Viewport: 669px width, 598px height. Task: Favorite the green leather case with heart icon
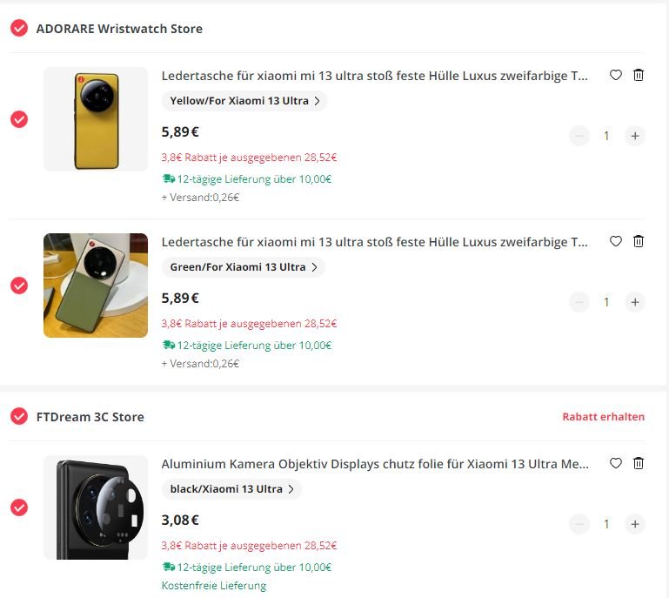pos(615,241)
